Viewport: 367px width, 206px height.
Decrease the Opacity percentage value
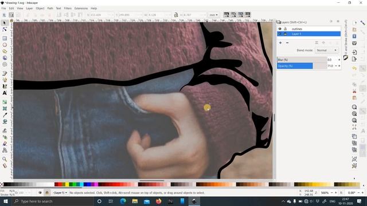(336, 66)
